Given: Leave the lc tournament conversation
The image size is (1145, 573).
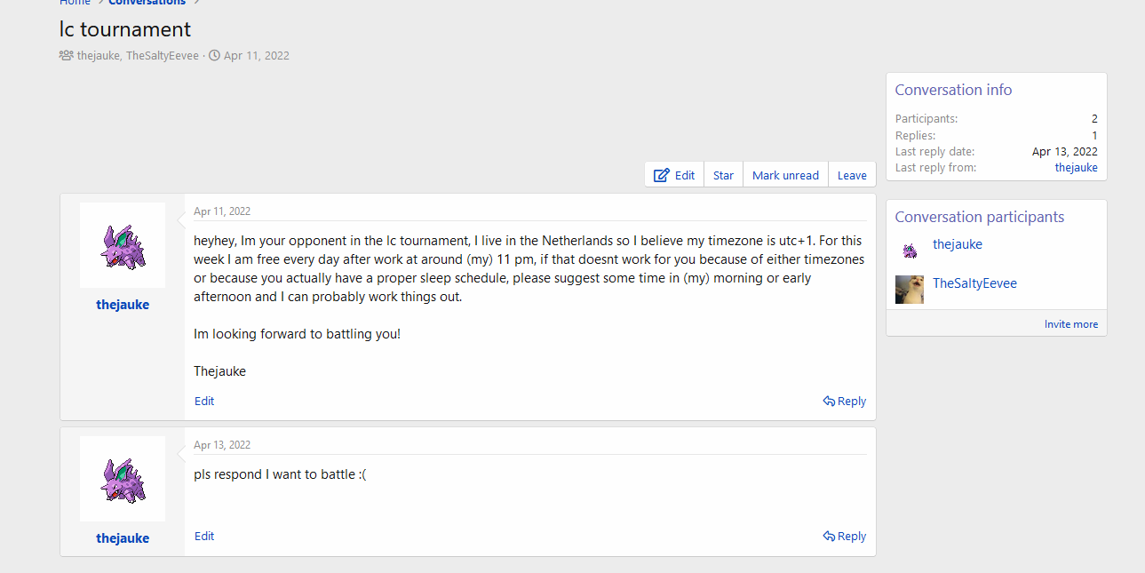Looking at the screenshot, I should [x=851, y=175].
